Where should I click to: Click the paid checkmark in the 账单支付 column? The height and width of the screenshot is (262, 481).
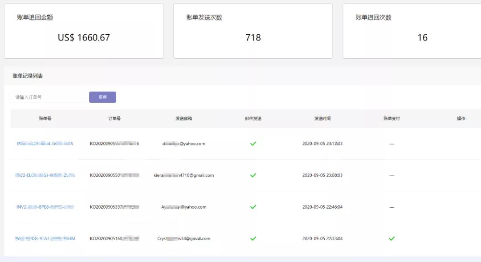point(391,238)
